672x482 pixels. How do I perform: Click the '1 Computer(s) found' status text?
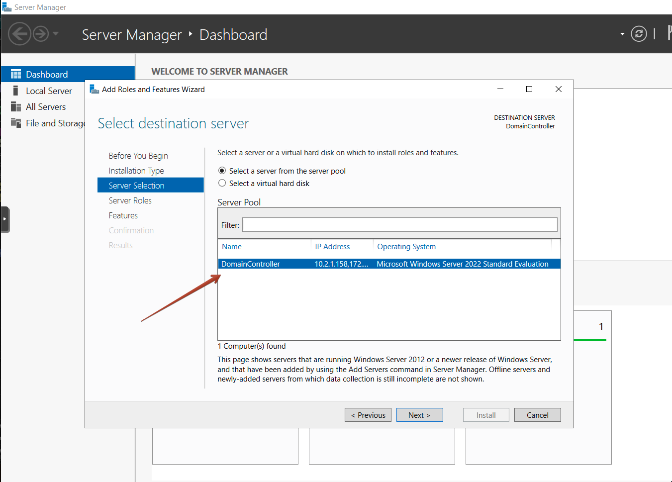[252, 346]
